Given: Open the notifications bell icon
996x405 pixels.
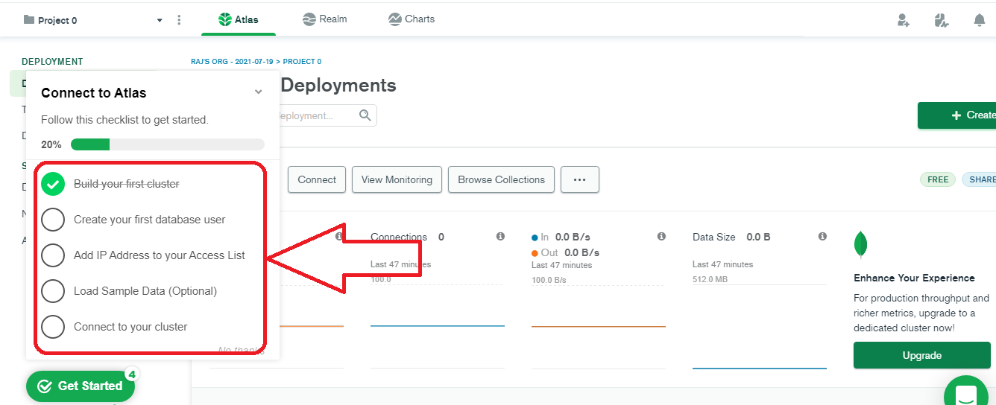Looking at the screenshot, I should [x=980, y=20].
